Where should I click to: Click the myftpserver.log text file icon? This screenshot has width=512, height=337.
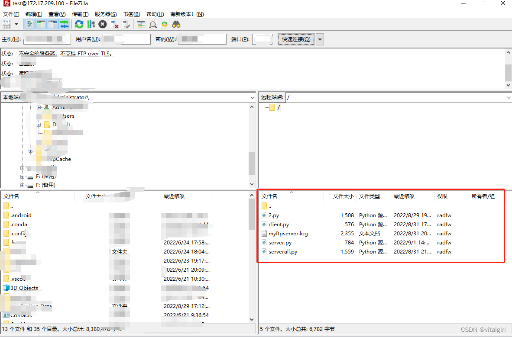click(x=265, y=234)
